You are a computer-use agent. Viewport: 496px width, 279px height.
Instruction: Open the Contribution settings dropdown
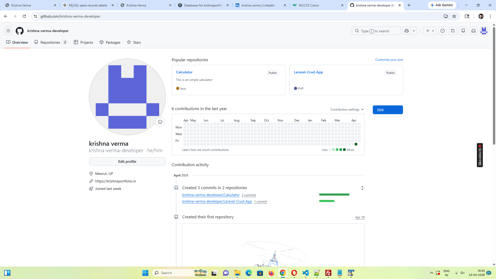[347, 110]
